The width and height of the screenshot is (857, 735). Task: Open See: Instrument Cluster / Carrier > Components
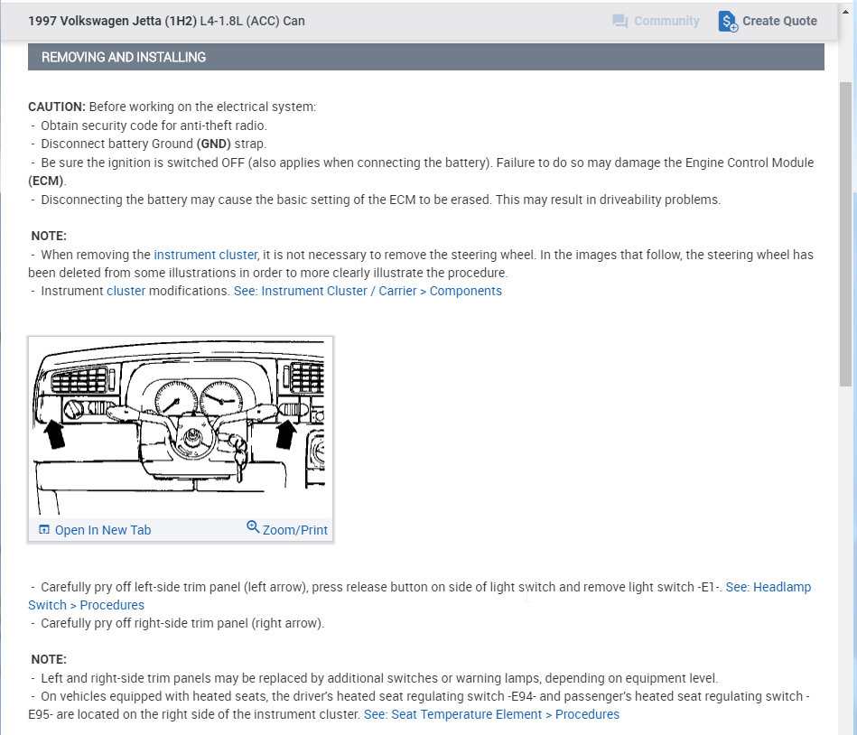(368, 291)
